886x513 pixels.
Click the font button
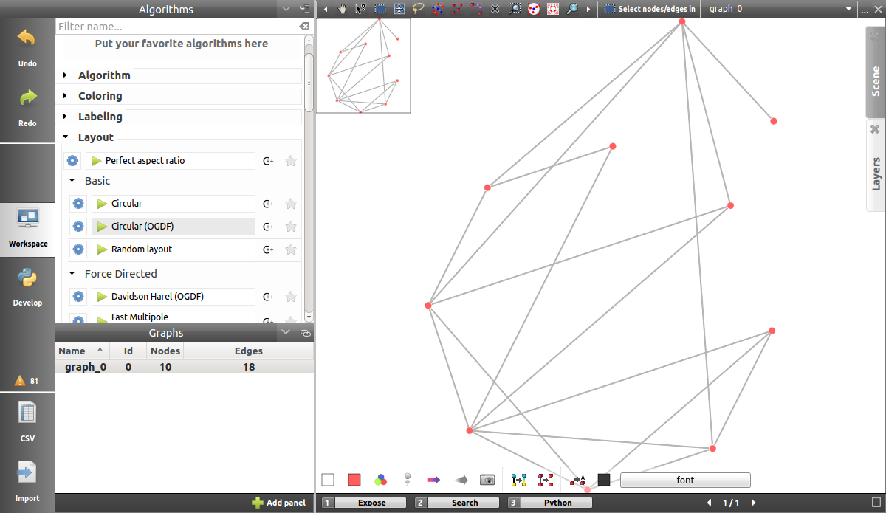684,480
